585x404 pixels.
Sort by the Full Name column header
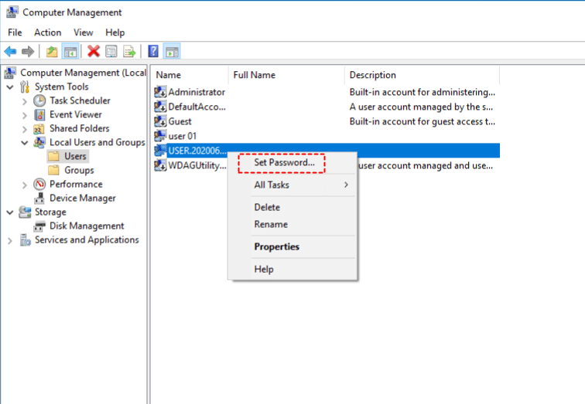[287, 75]
